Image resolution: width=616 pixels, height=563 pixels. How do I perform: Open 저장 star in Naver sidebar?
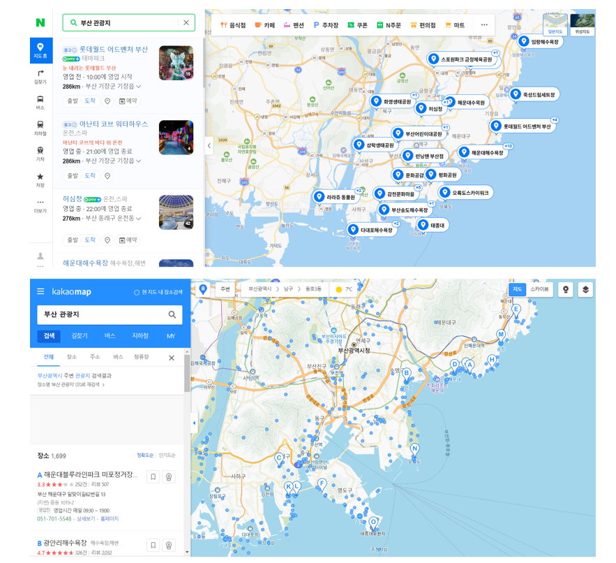tap(40, 180)
